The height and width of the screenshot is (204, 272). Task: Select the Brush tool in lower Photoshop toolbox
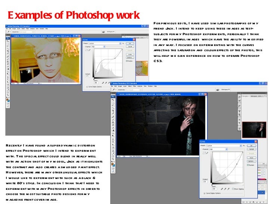pyautogui.click(x=113, y=120)
